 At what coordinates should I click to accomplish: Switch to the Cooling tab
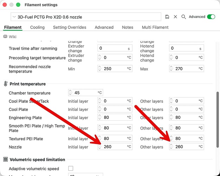point(37,27)
